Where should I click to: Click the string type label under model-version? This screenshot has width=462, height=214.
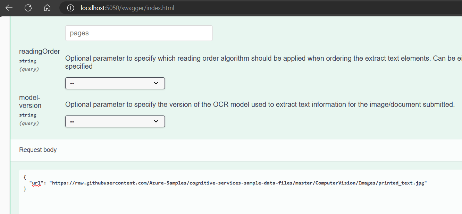[x=28, y=115]
